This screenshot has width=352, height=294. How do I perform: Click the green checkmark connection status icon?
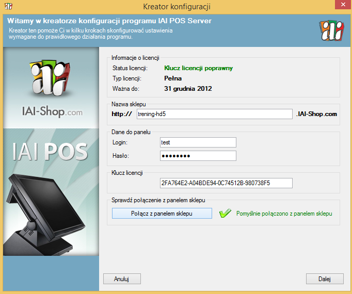[225, 214]
